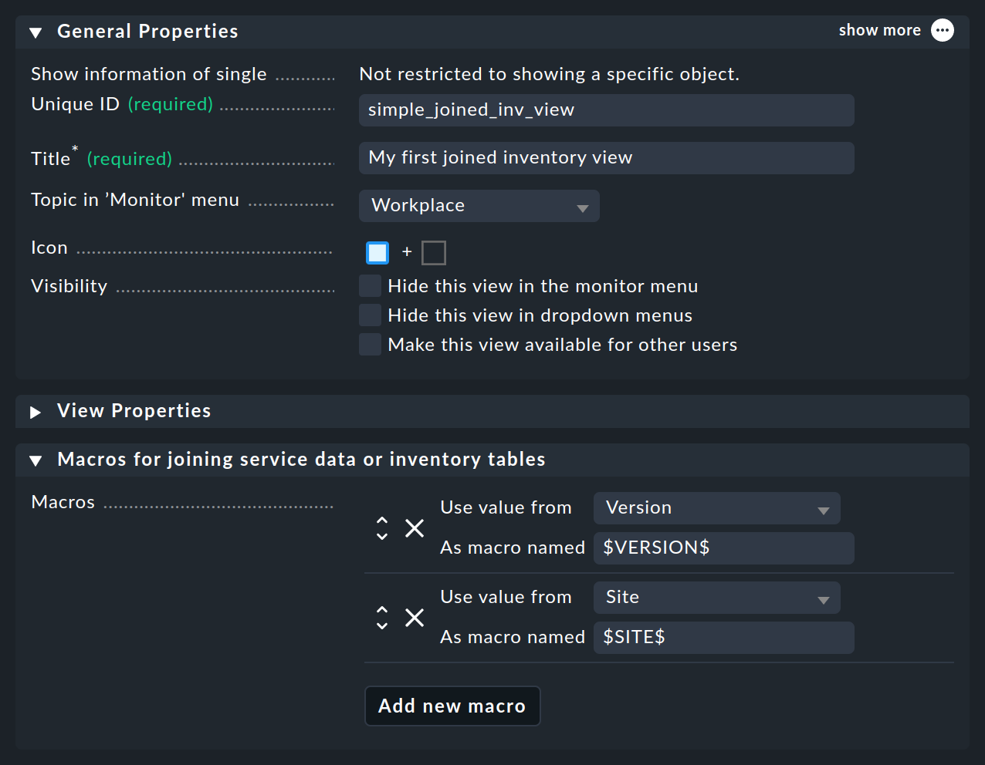Collapse the General Properties section
This screenshot has height=765, width=985.
click(34, 32)
